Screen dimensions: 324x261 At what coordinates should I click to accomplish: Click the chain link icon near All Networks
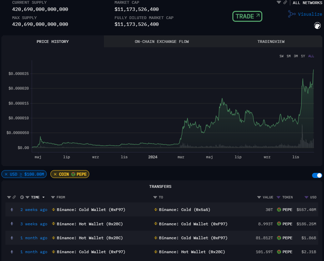(x=285, y=2)
